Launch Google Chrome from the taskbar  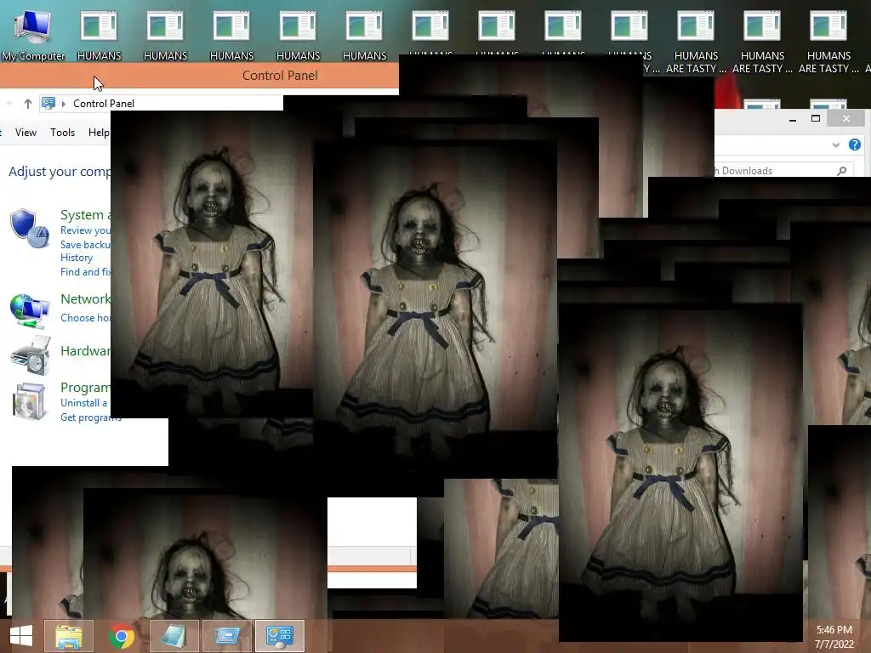[122, 636]
